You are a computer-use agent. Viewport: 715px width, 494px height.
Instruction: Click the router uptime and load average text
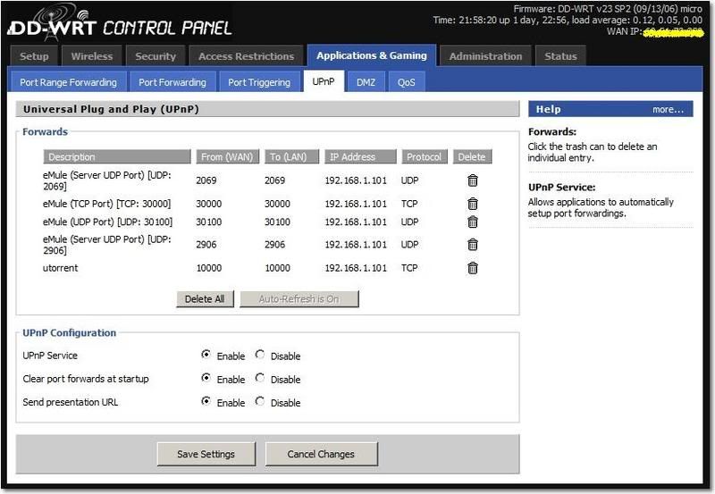point(568,20)
